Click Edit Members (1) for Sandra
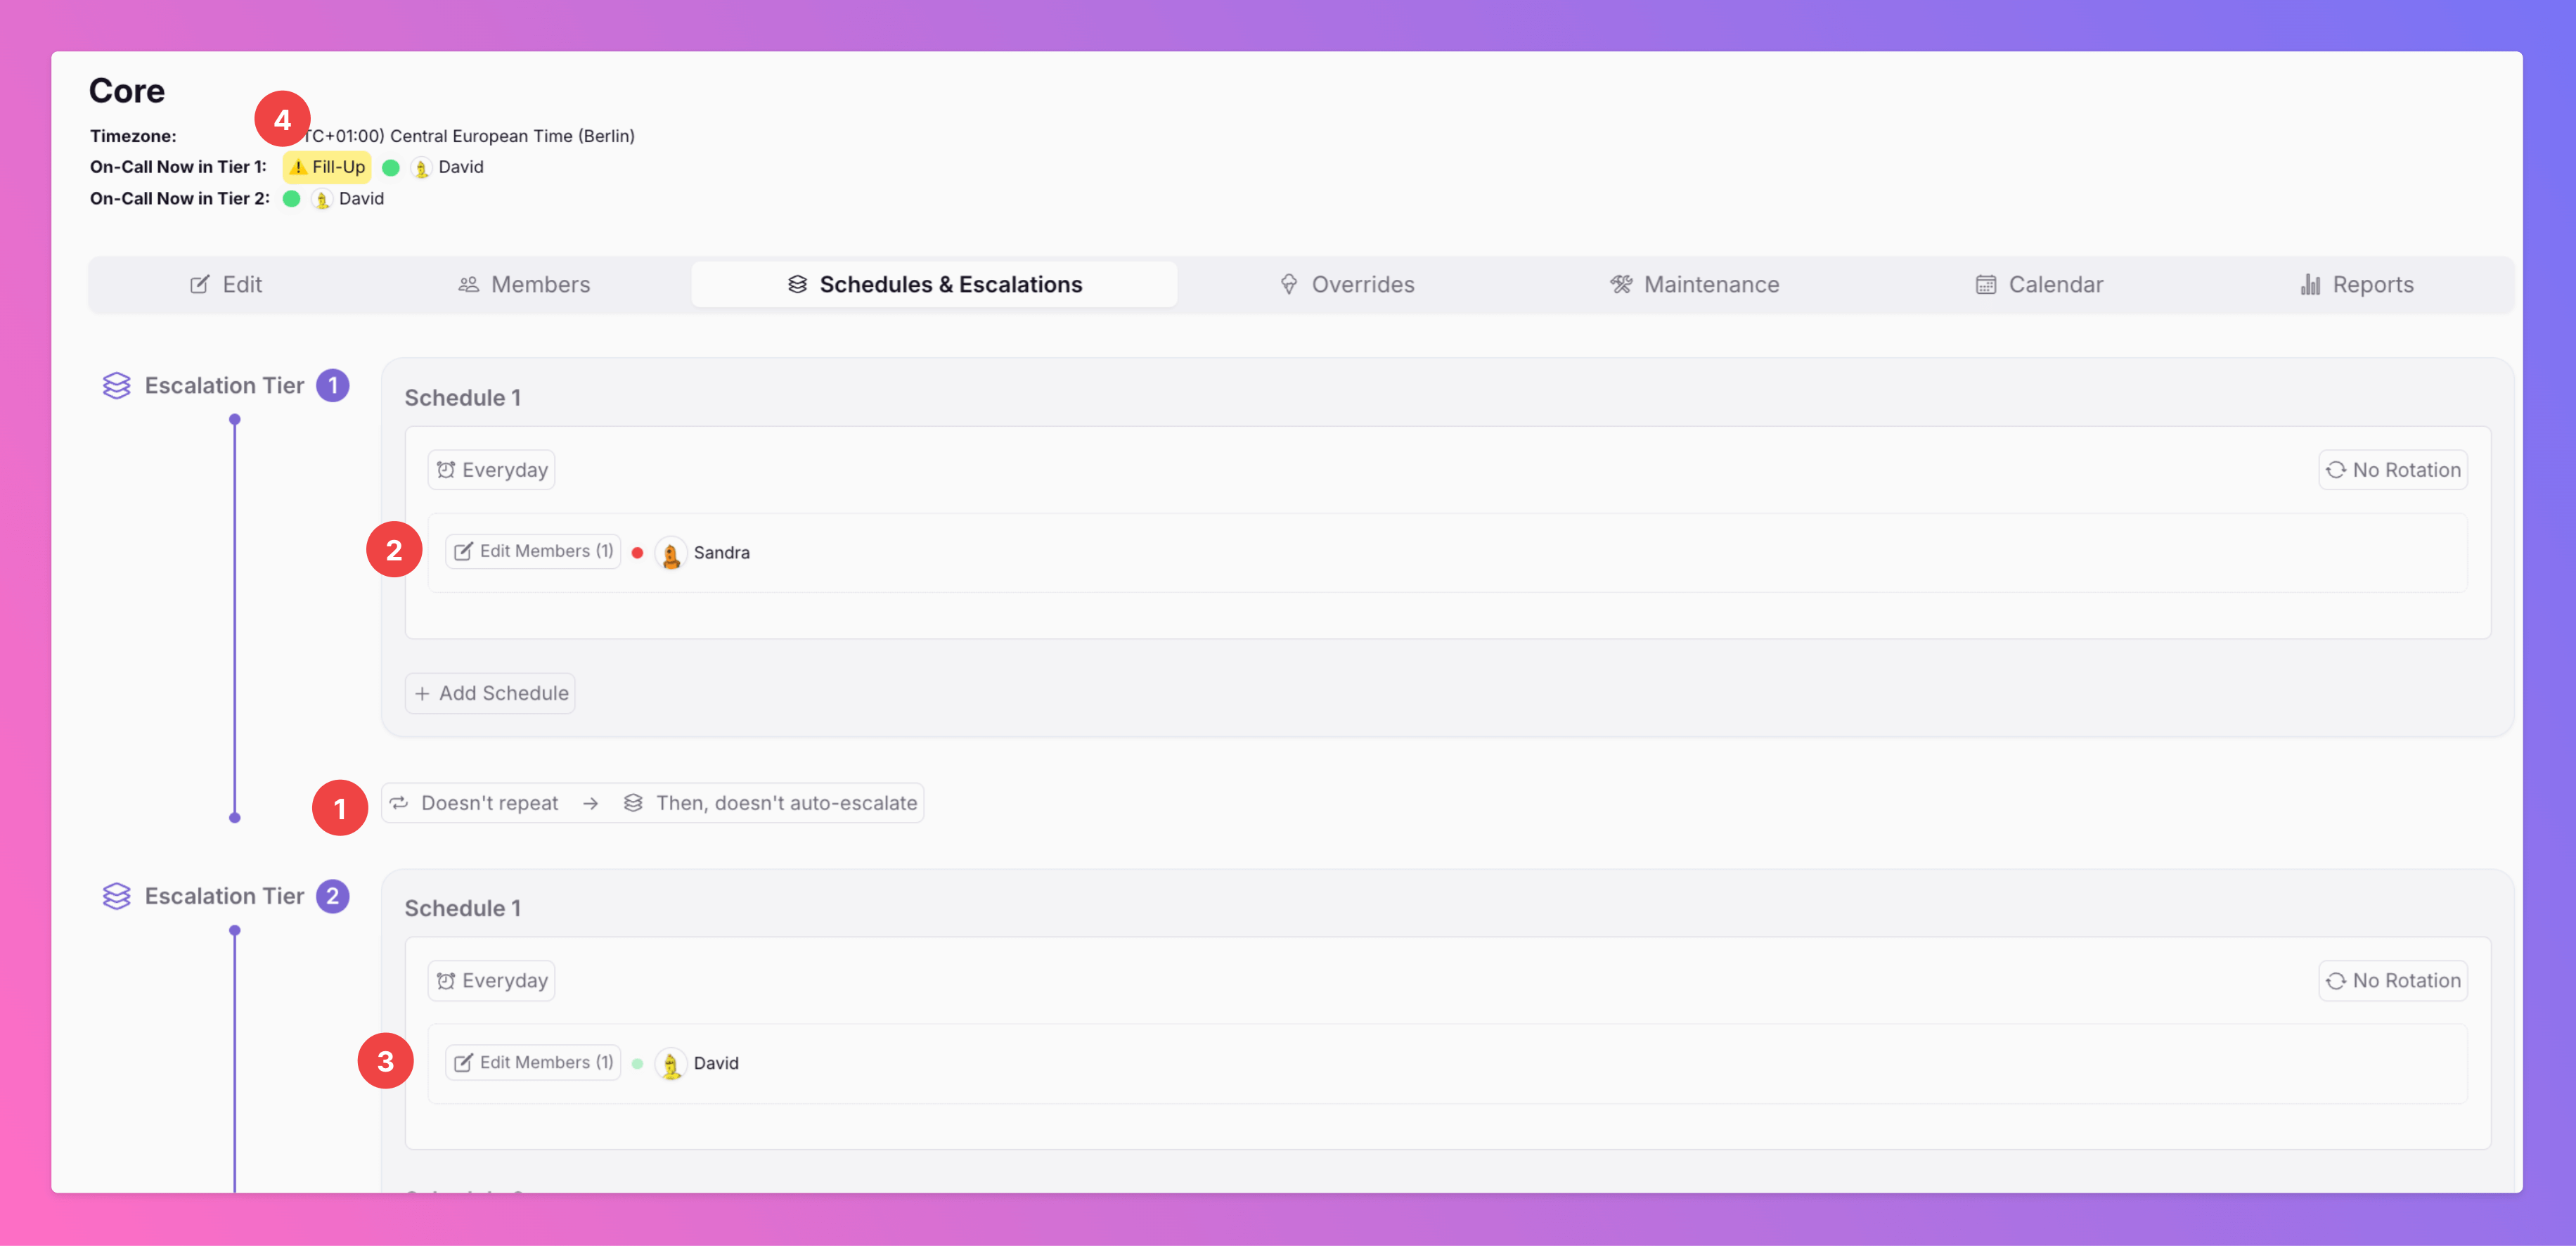 click(533, 552)
